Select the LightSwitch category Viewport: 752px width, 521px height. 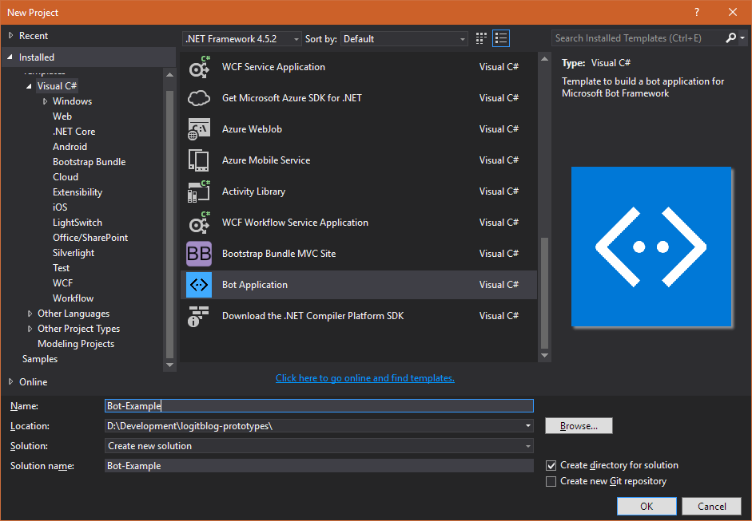click(78, 223)
